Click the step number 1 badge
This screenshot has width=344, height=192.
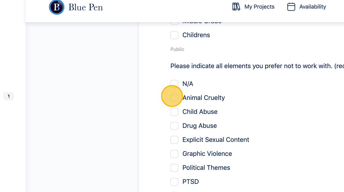[x=9, y=96]
